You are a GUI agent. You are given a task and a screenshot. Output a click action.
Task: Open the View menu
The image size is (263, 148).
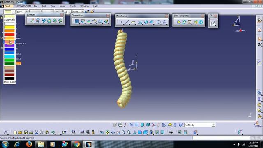pyautogui.click(x=53, y=6)
